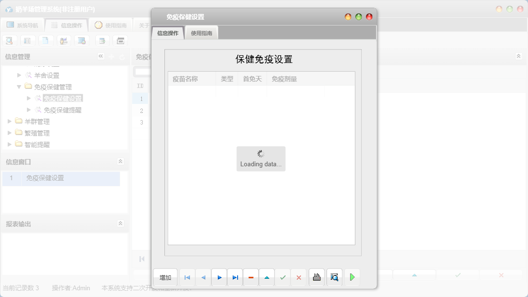Switch to the 使用指南 tab in the dialog
528x297 pixels.
201,34
